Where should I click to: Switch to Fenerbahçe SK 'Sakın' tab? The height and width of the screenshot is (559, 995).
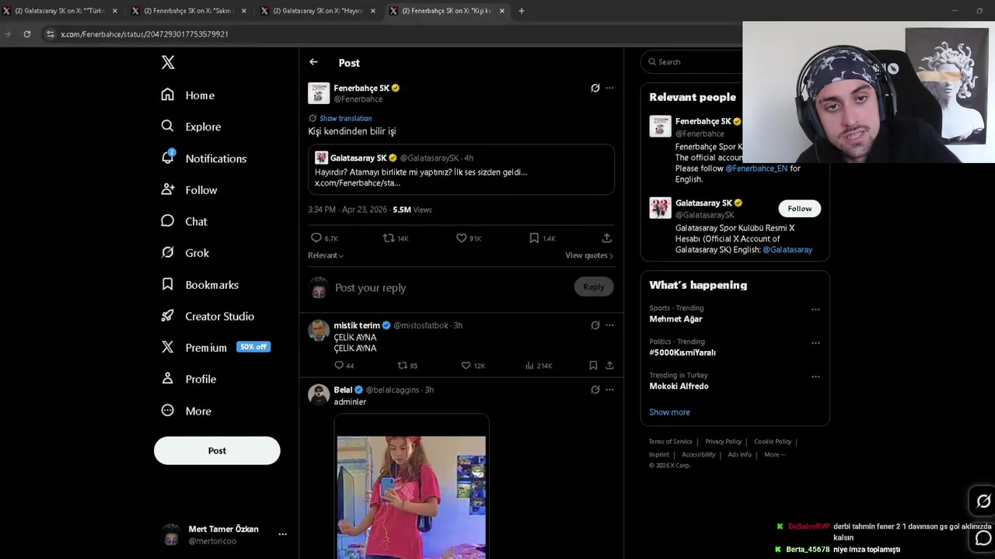click(x=189, y=11)
